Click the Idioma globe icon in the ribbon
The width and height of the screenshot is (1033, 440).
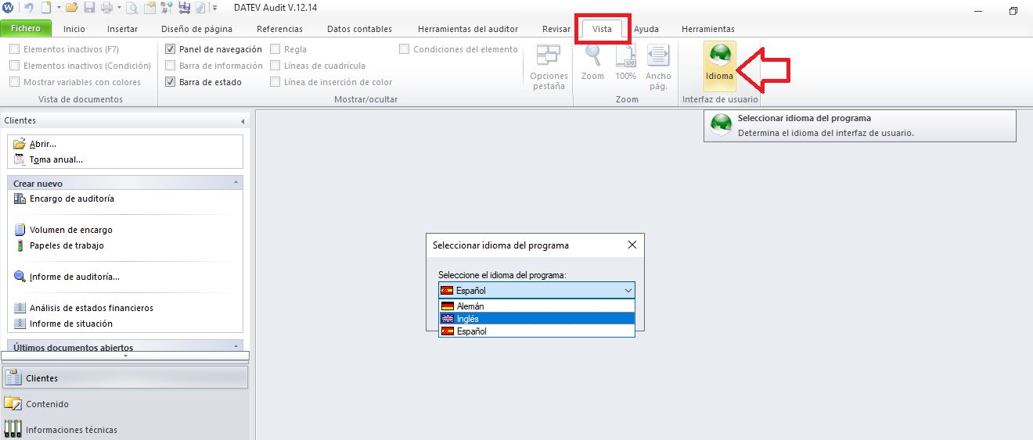[719, 55]
